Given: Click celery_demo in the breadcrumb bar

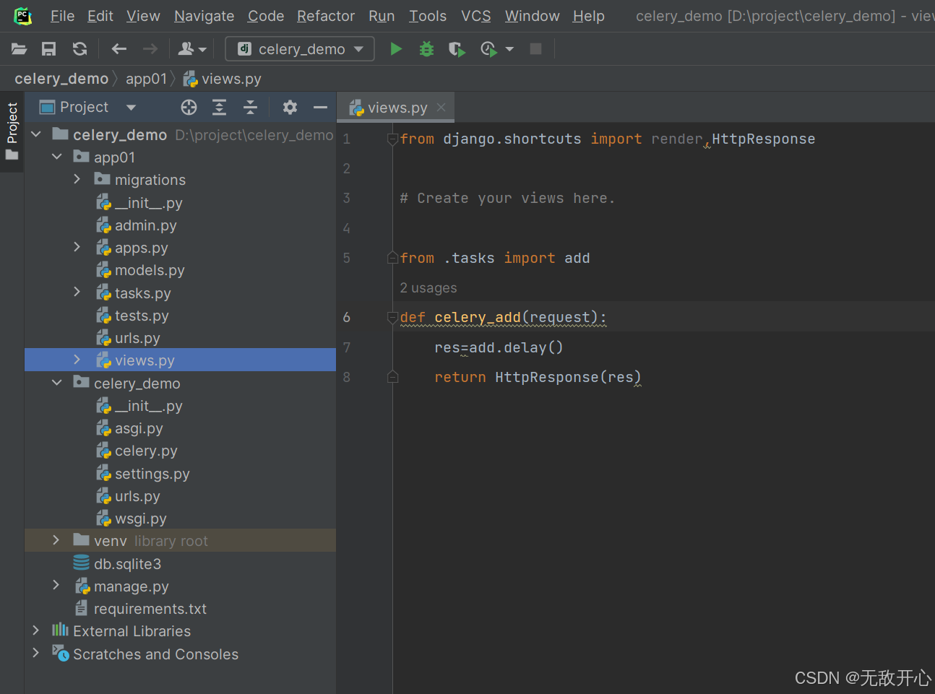Looking at the screenshot, I should (61, 79).
